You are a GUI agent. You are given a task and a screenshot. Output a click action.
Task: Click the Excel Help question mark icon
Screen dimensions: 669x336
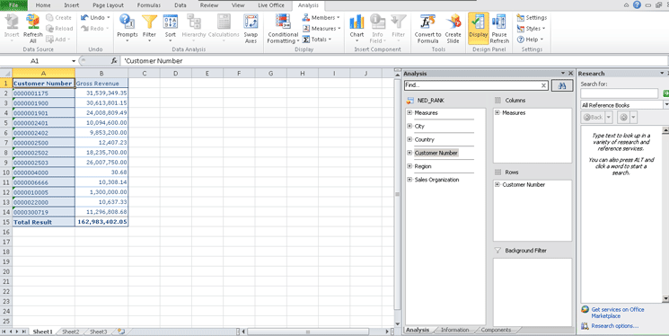[637, 5]
